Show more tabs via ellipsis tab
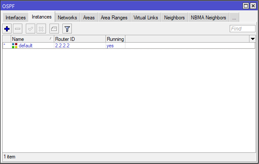Viewport: 259px width, 164px height. (x=234, y=18)
